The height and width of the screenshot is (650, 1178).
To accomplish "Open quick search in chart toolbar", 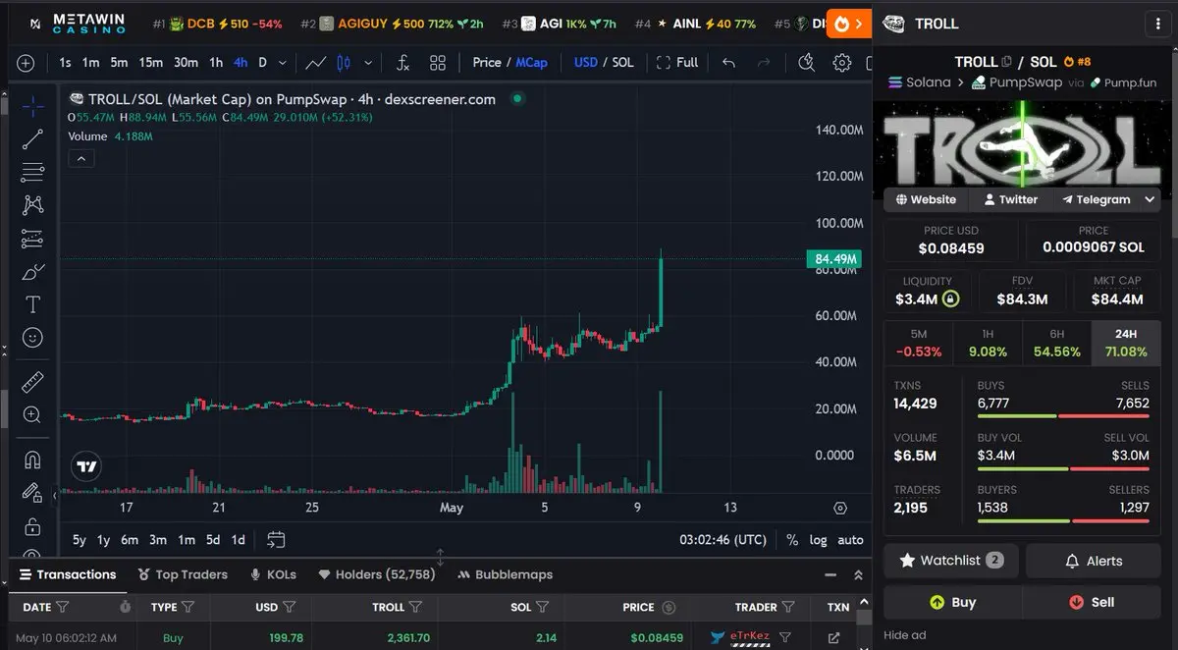I will point(807,63).
